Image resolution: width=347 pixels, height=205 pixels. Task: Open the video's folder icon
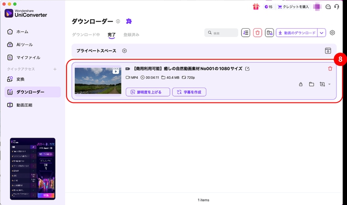[x=311, y=84]
